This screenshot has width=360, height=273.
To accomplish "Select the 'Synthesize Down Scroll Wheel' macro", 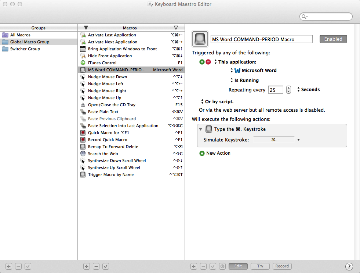I will [x=131, y=161].
